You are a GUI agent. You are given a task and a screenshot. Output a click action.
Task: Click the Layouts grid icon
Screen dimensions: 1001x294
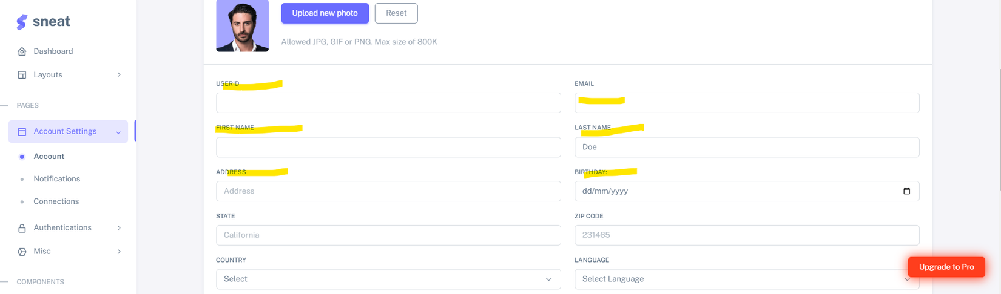tap(22, 75)
